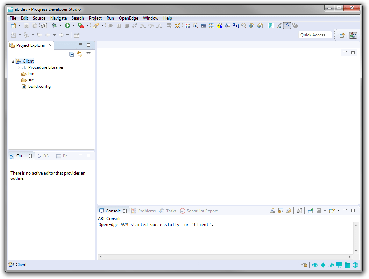Open the OpenEdge menu

[128, 18]
